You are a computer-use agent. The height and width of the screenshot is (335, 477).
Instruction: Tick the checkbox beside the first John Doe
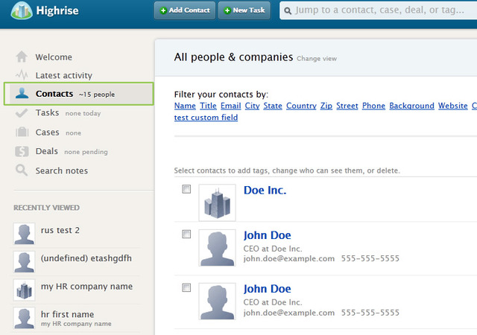186,234
